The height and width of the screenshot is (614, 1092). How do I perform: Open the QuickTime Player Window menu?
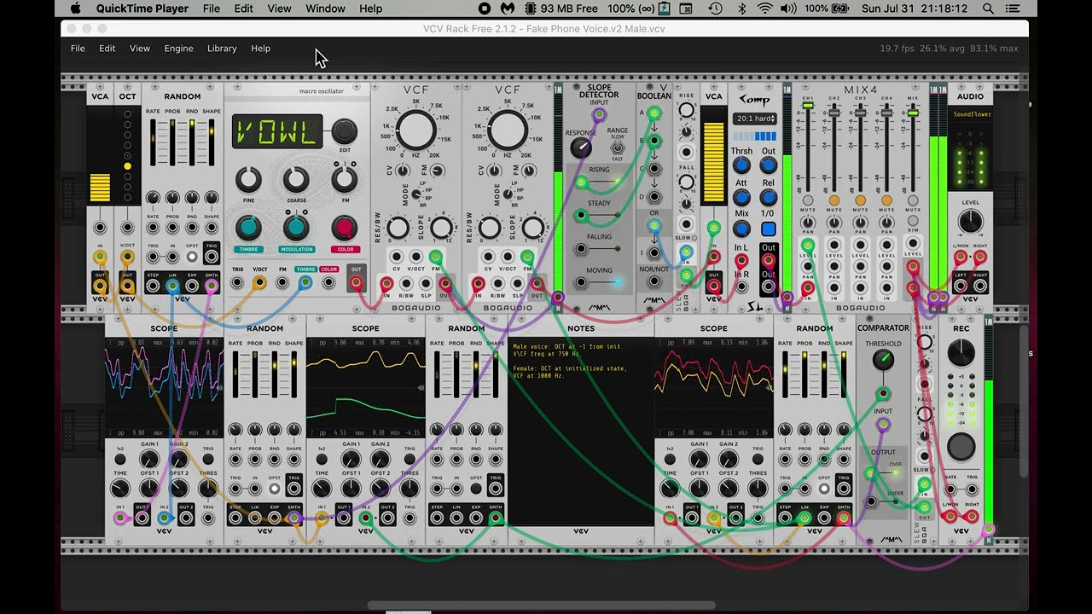coord(325,9)
